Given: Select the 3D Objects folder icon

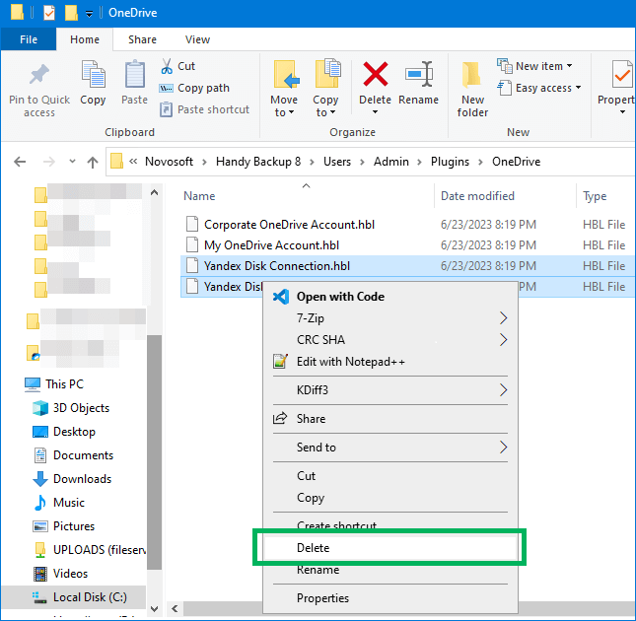Looking at the screenshot, I should tap(40, 408).
